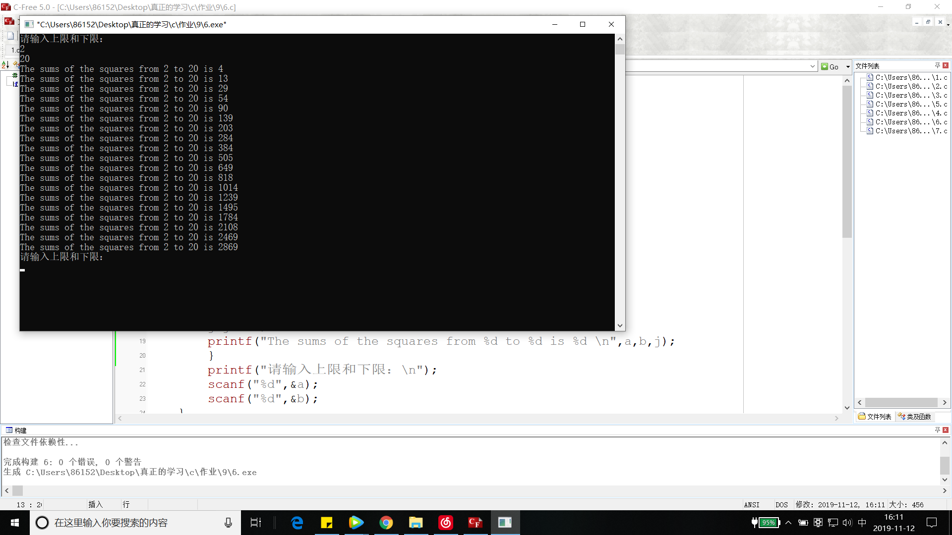
Task: Open Google Chrome from the taskbar
Action: (386, 523)
